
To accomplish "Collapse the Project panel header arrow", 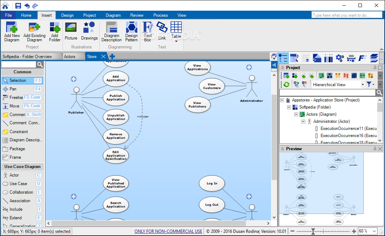I will (283, 68).
